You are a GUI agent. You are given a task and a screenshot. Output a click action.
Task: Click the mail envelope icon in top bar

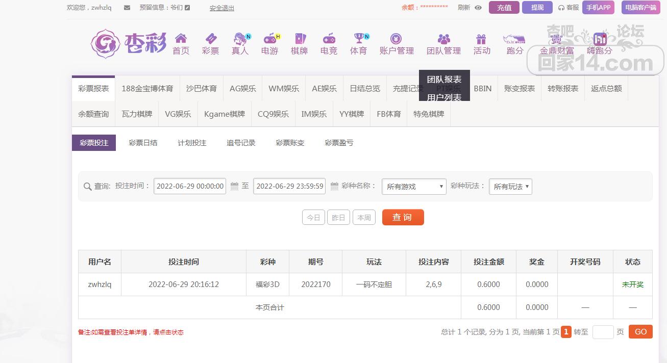click(x=127, y=8)
